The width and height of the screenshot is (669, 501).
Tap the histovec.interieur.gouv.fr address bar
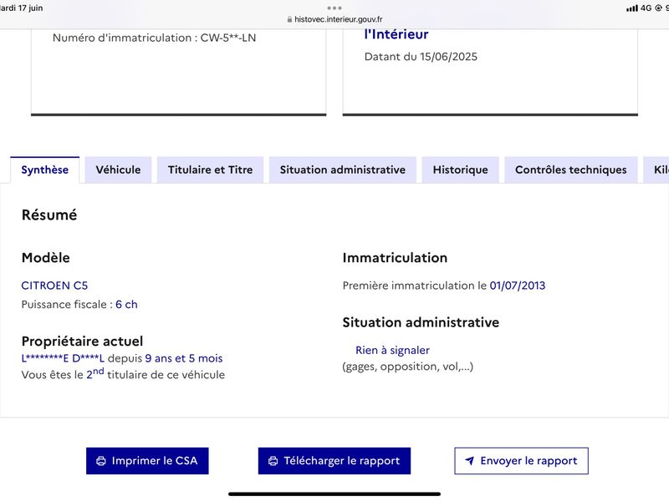(x=334, y=19)
